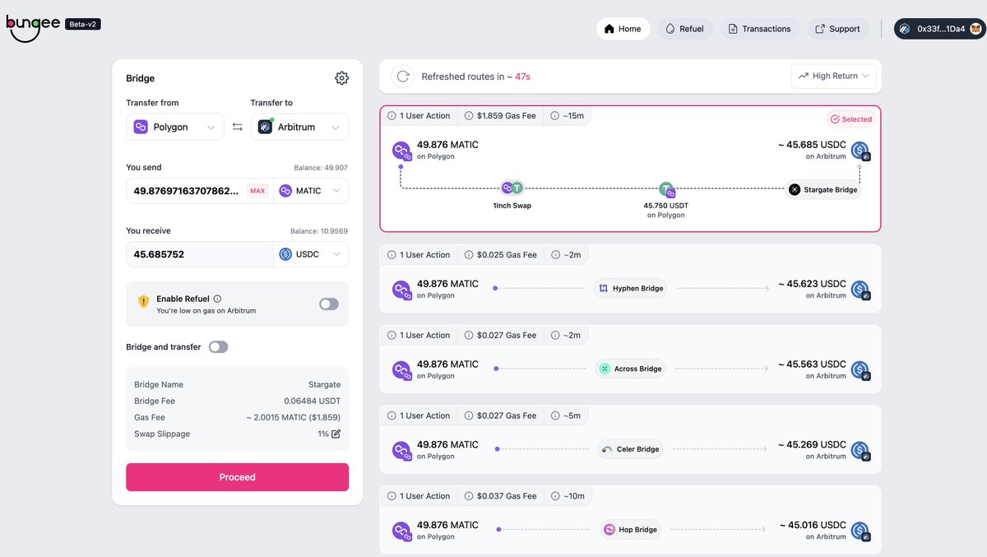Click the ~5m time estimate label
The height and width of the screenshot is (557, 987).
pos(572,415)
